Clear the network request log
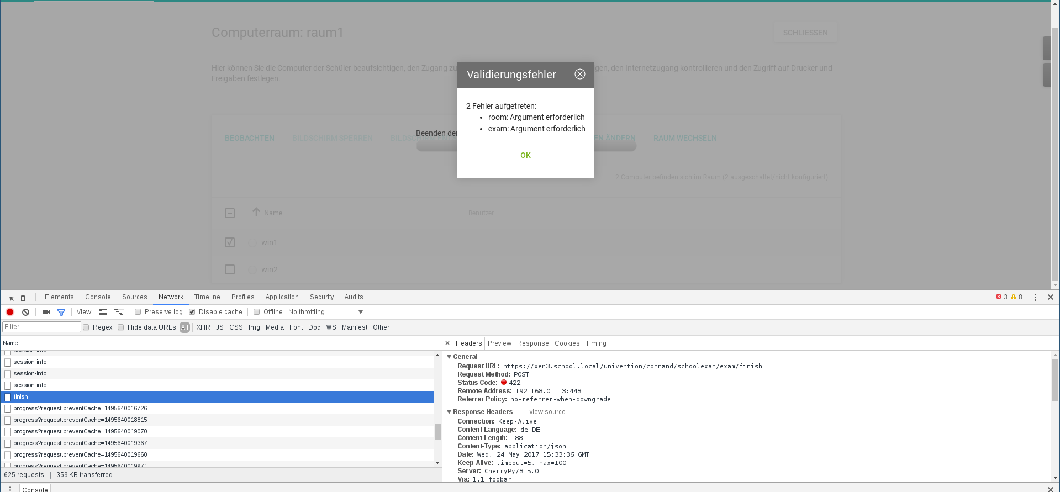This screenshot has height=492, width=1060. click(25, 312)
